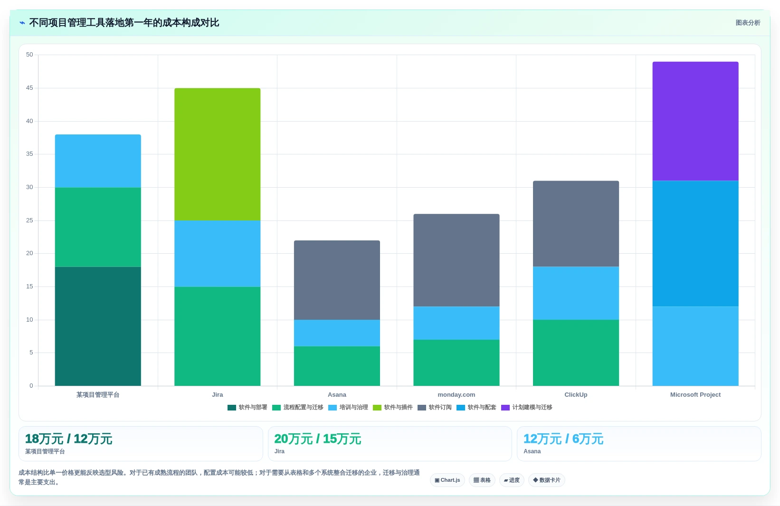This screenshot has height=506, width=780.
Task: Click the light blue middle segment of ClickUp bar
Action: pos(576,293)
